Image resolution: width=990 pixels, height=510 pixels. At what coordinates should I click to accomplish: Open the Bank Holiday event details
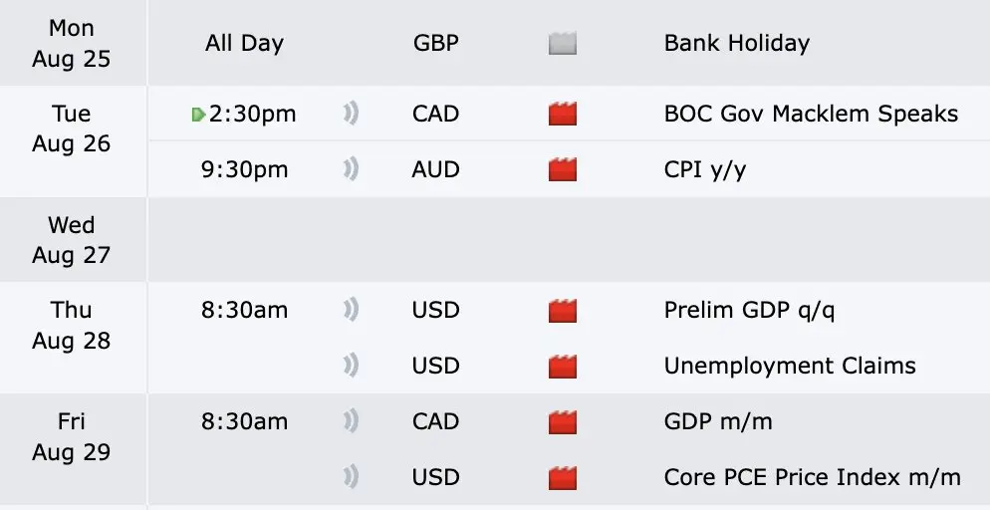point(737,43)
